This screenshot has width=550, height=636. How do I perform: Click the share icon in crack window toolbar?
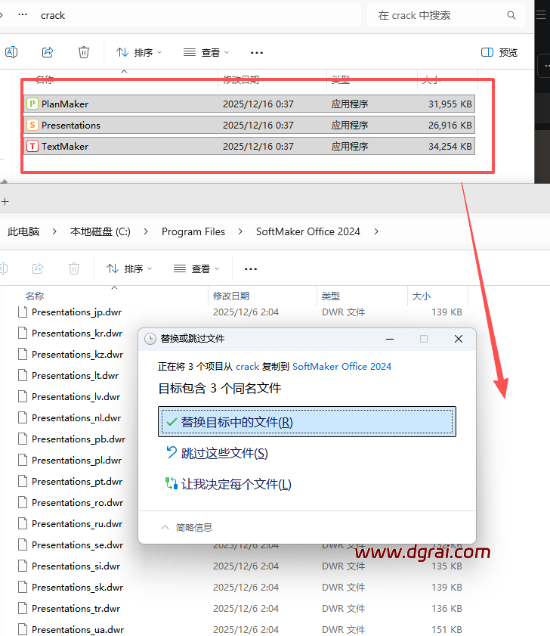tap(48, 52)
